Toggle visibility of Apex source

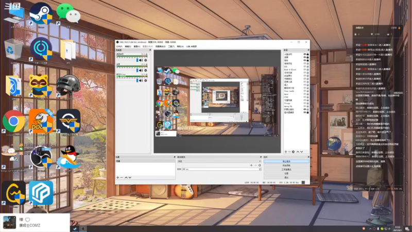coord(305,94)
